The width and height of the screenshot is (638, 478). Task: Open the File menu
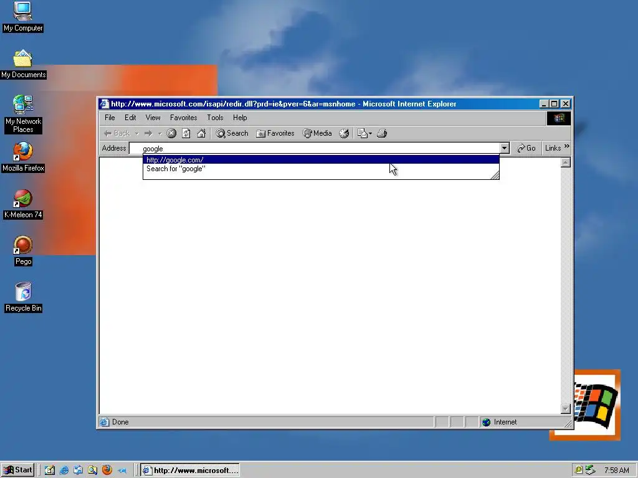coord(110,118)
